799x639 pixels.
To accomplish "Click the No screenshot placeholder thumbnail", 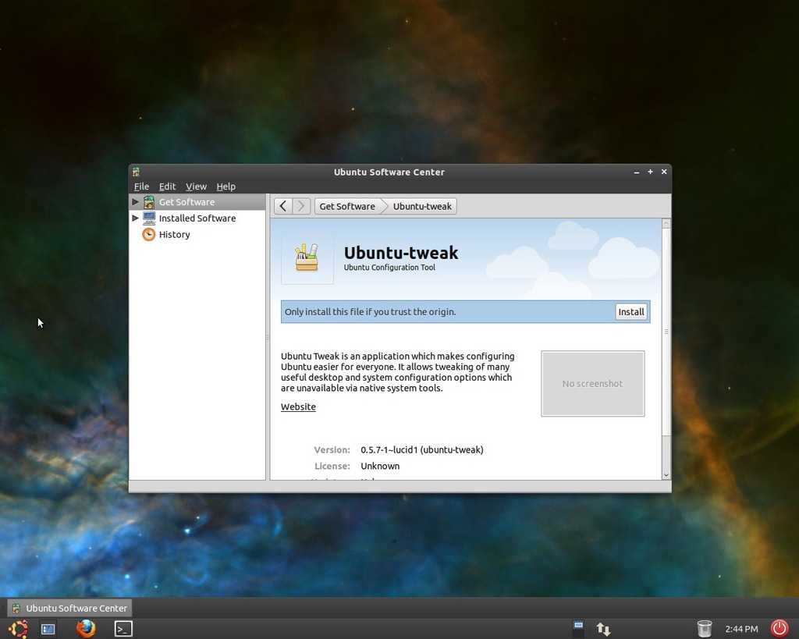I will coord(593,384).
